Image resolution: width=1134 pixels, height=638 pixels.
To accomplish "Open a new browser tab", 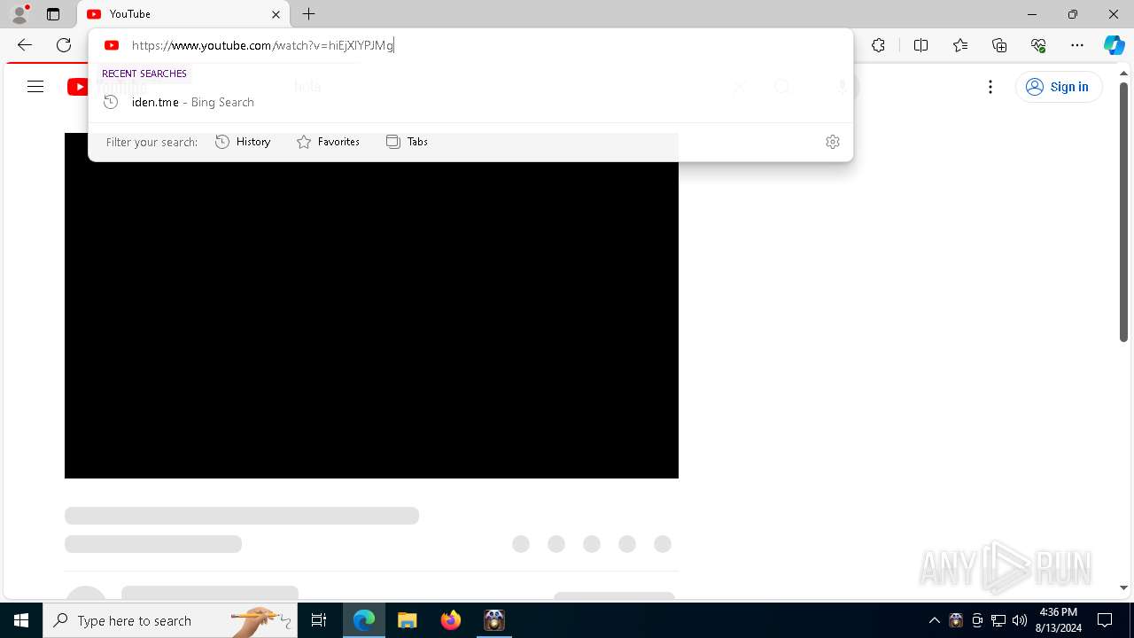I will (309, 14).
